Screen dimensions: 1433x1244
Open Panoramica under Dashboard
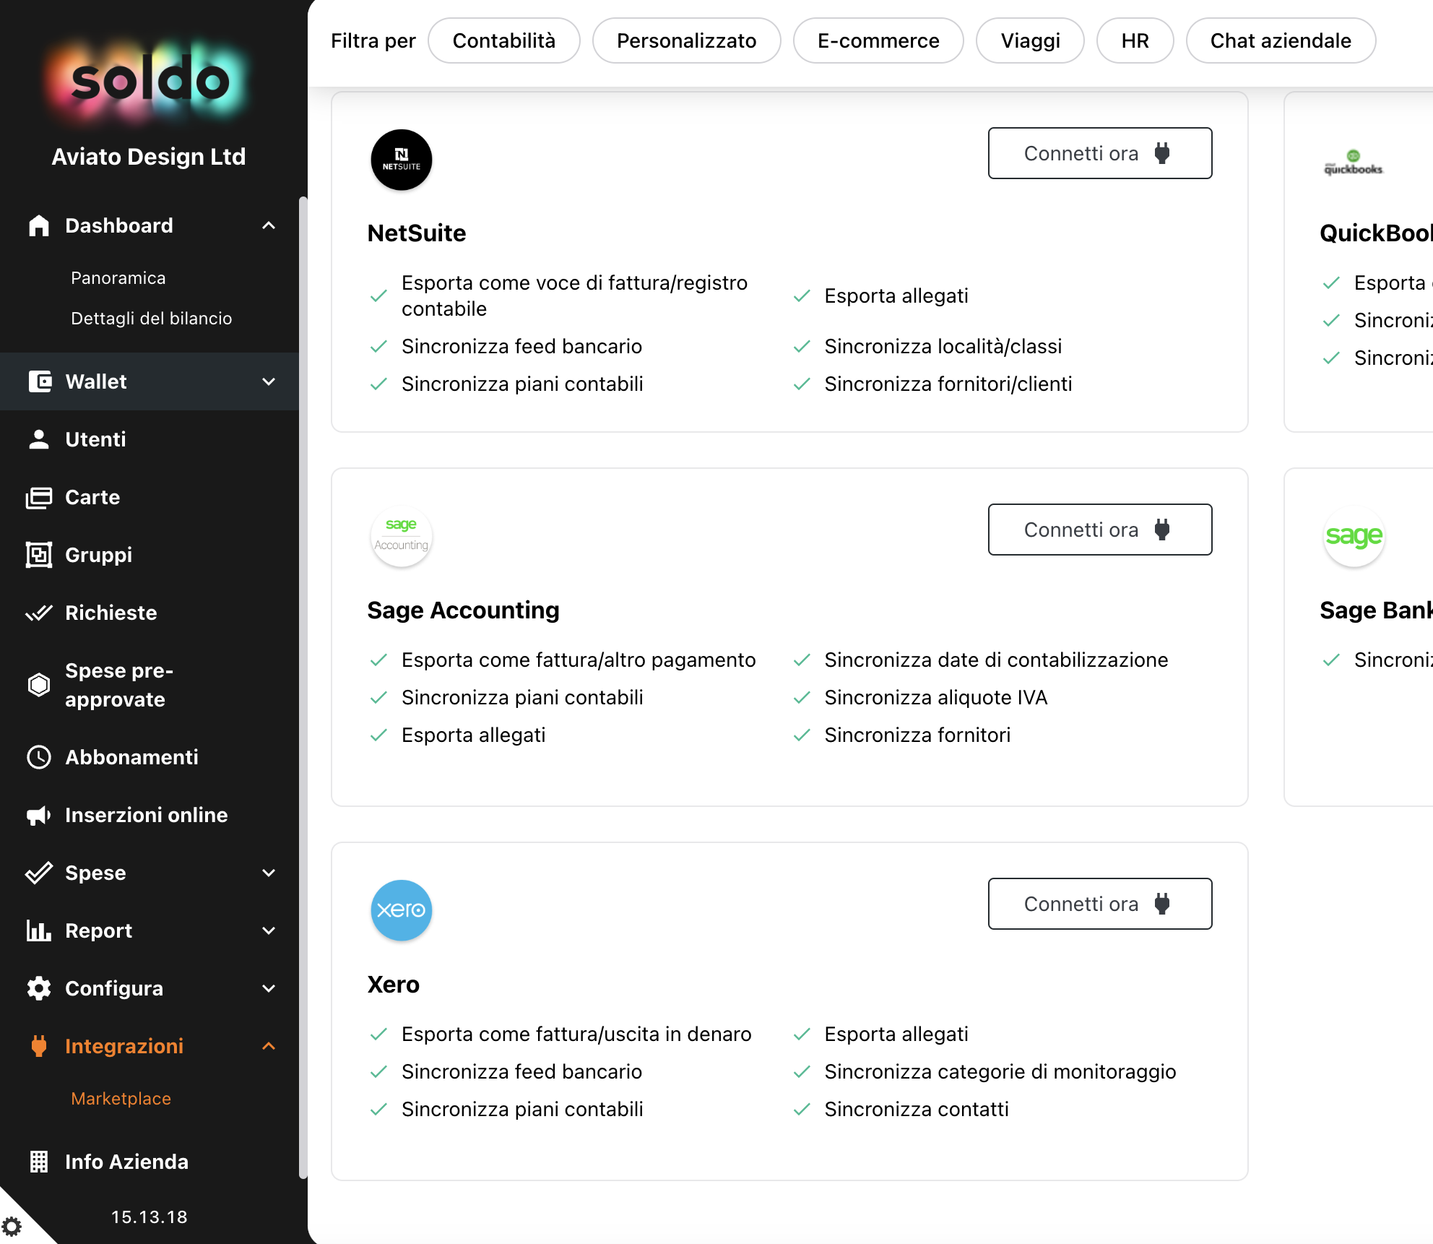[118, 278]
